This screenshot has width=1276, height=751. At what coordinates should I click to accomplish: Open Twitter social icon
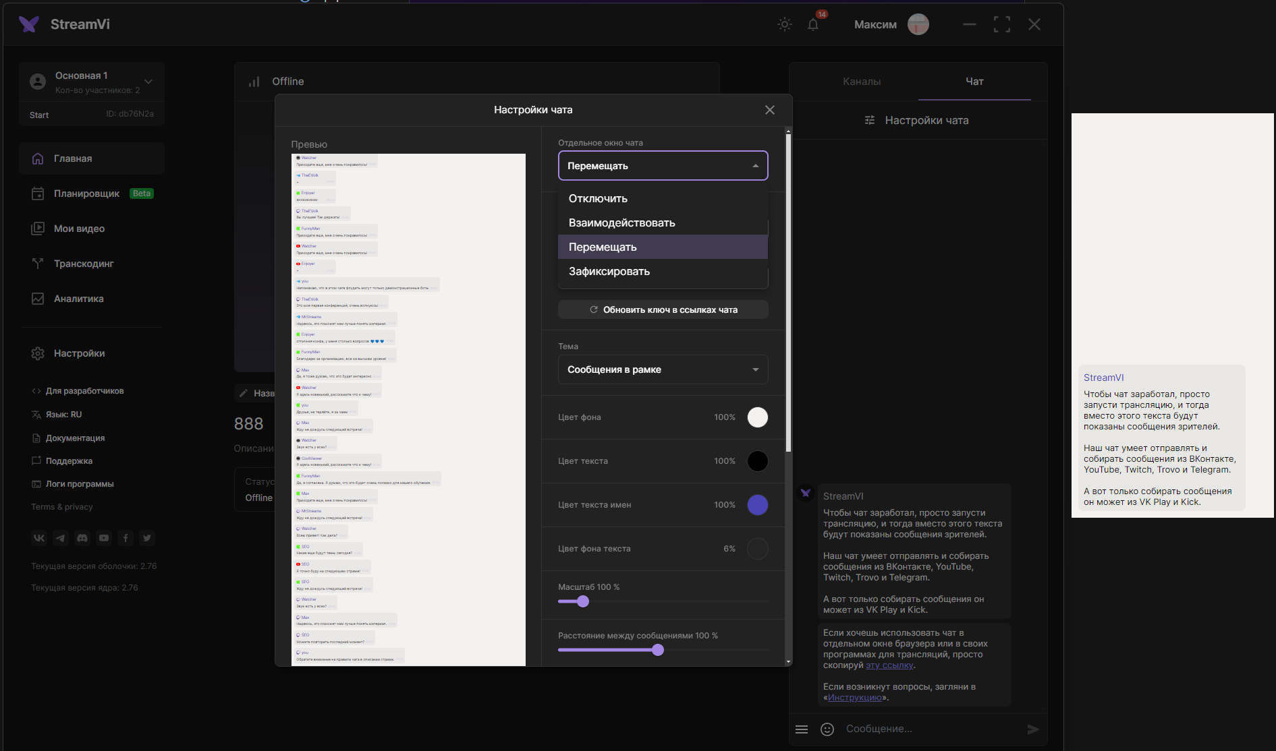coord(147,538)
